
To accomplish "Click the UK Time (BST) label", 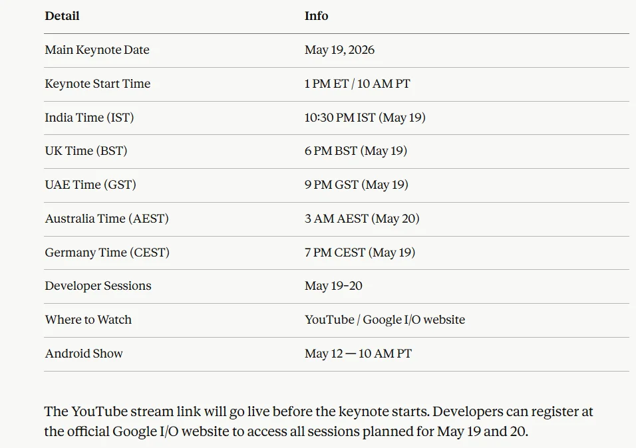I will click(86, 151).
